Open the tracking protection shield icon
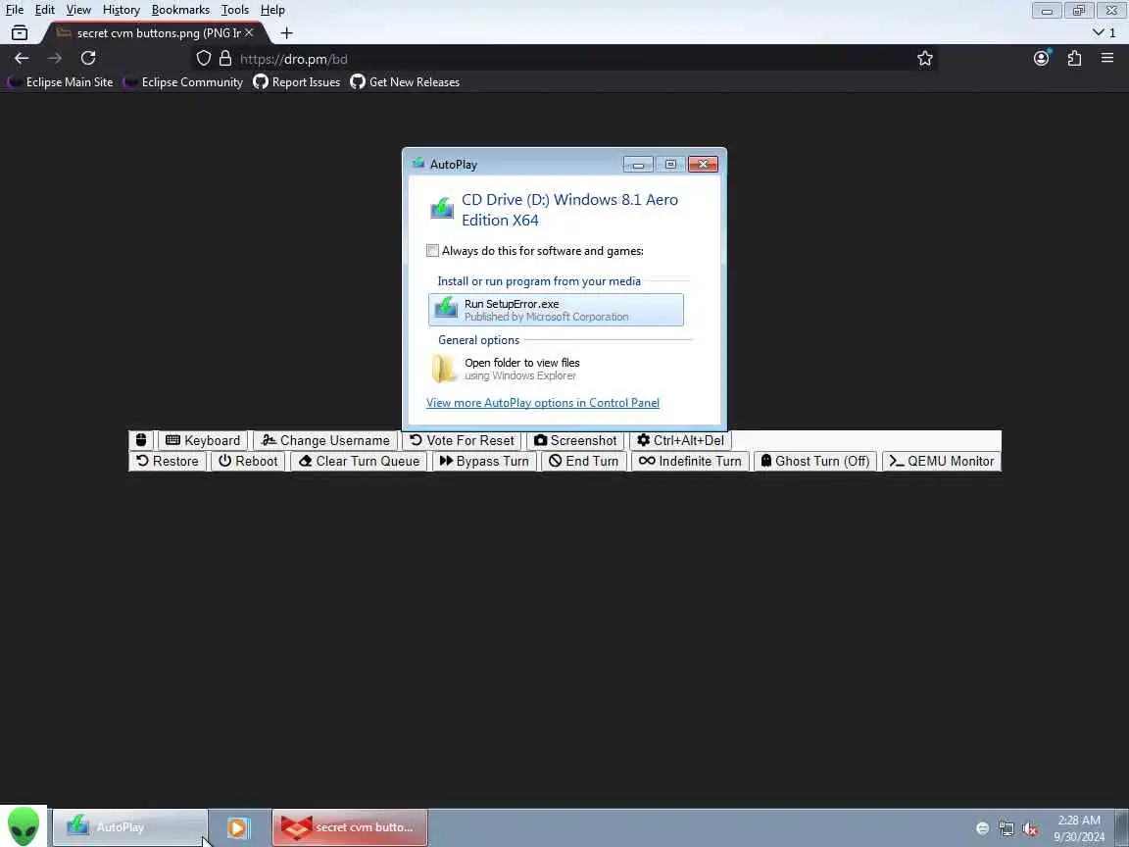Image resolution: width=1129 pixels, height=847 pixels. pyautogui.click(x=204, y=59)
